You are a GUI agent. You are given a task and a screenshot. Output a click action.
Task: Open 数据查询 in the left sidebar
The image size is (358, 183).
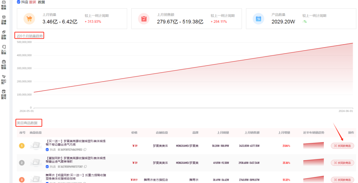click(4, 95)
